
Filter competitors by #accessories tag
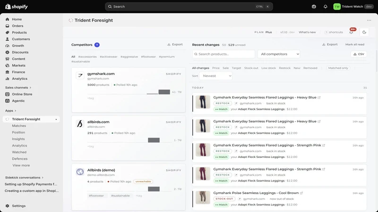pyautogui.click(x=87, y=57)
